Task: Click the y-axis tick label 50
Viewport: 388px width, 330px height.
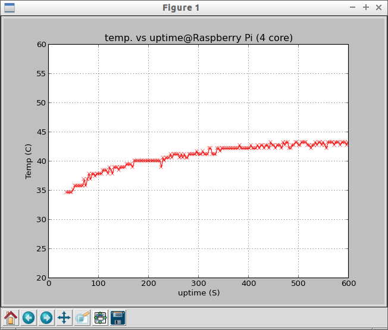Action: [x=41, y=103]
